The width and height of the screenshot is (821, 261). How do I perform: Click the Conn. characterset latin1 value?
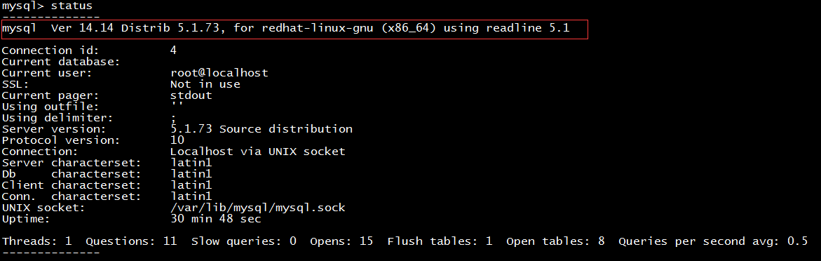tap(191, 196)
